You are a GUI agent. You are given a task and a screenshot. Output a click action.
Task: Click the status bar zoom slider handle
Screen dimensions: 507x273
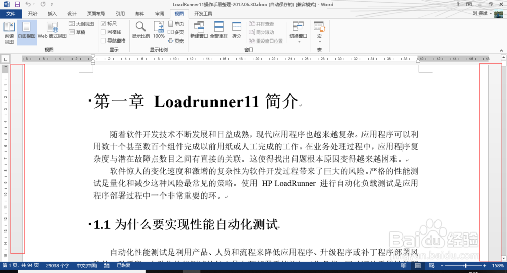point(465,266)
